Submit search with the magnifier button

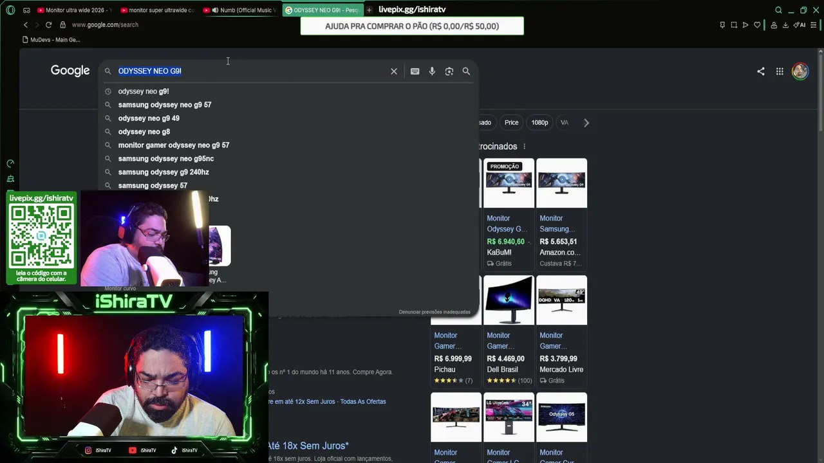click(466, 71)
